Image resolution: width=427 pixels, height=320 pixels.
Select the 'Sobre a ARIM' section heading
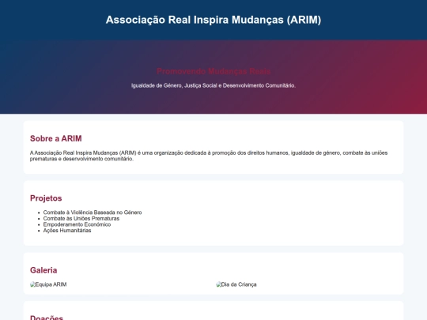point(56,138)
